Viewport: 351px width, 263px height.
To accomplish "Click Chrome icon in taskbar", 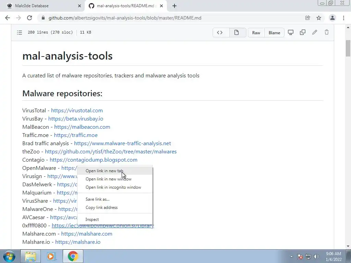I will point(73,256).
